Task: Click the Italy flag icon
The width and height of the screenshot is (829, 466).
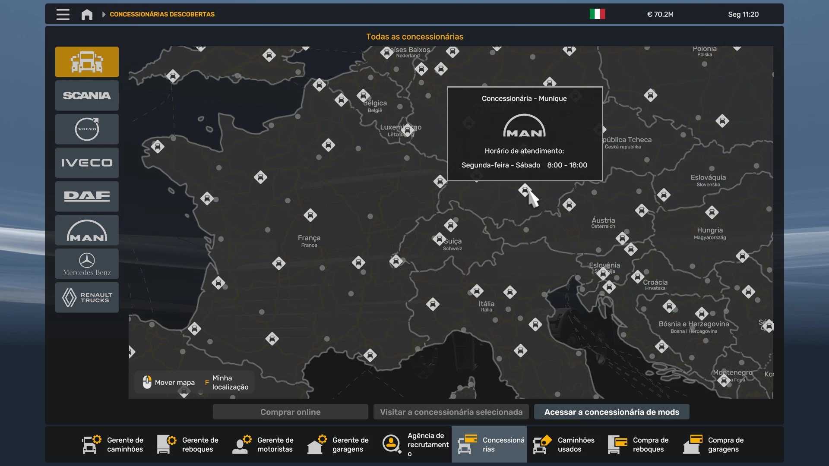Action: pyautogui.click(x=597, y=14)
